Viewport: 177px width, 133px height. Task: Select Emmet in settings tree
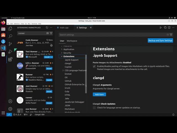(x=68, y=74)
